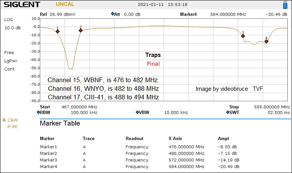
Task: Select marker 2 diamond on the trace
Action: (81, 30)
